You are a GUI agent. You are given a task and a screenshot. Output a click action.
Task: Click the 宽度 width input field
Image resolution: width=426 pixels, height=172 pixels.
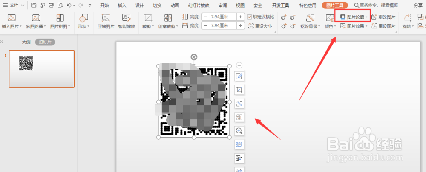[223, 26]
